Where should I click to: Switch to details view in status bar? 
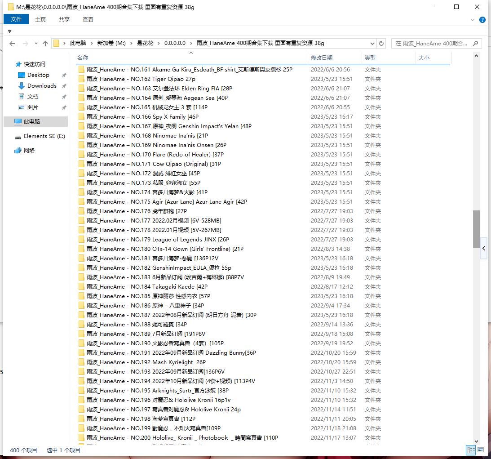(x=471, y=450)
